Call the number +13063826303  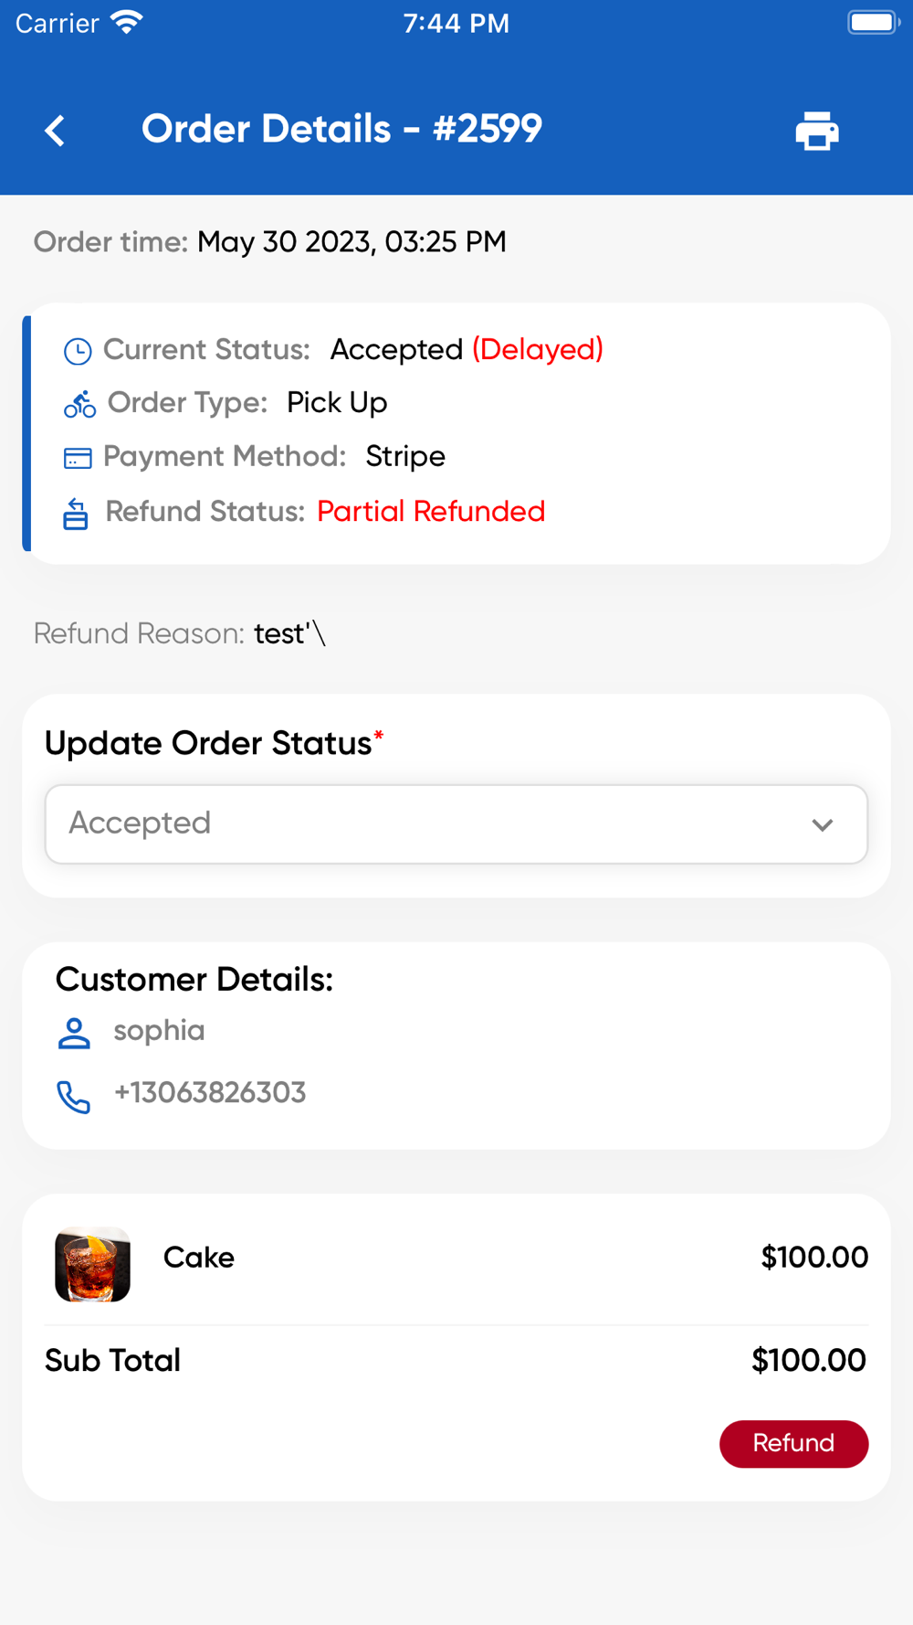tap(209, 1093)
